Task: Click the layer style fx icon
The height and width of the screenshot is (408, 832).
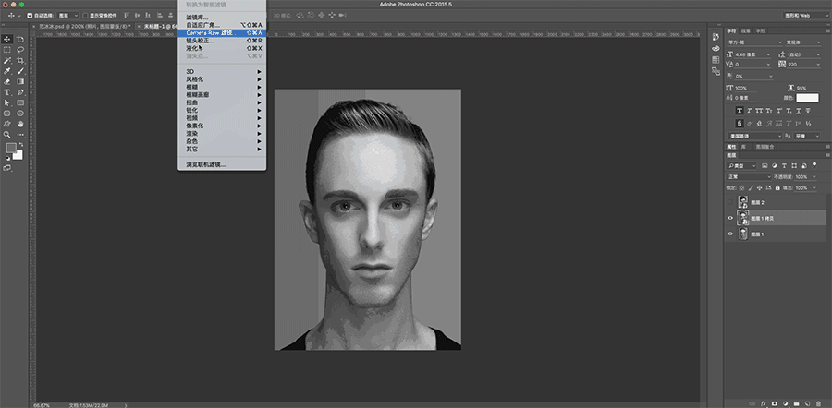Action: coord(764,403)
